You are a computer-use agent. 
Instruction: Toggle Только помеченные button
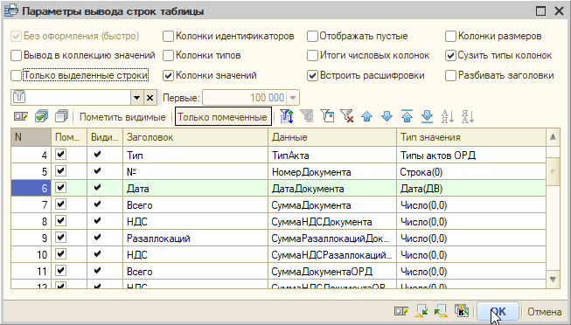tap(223, 117)
